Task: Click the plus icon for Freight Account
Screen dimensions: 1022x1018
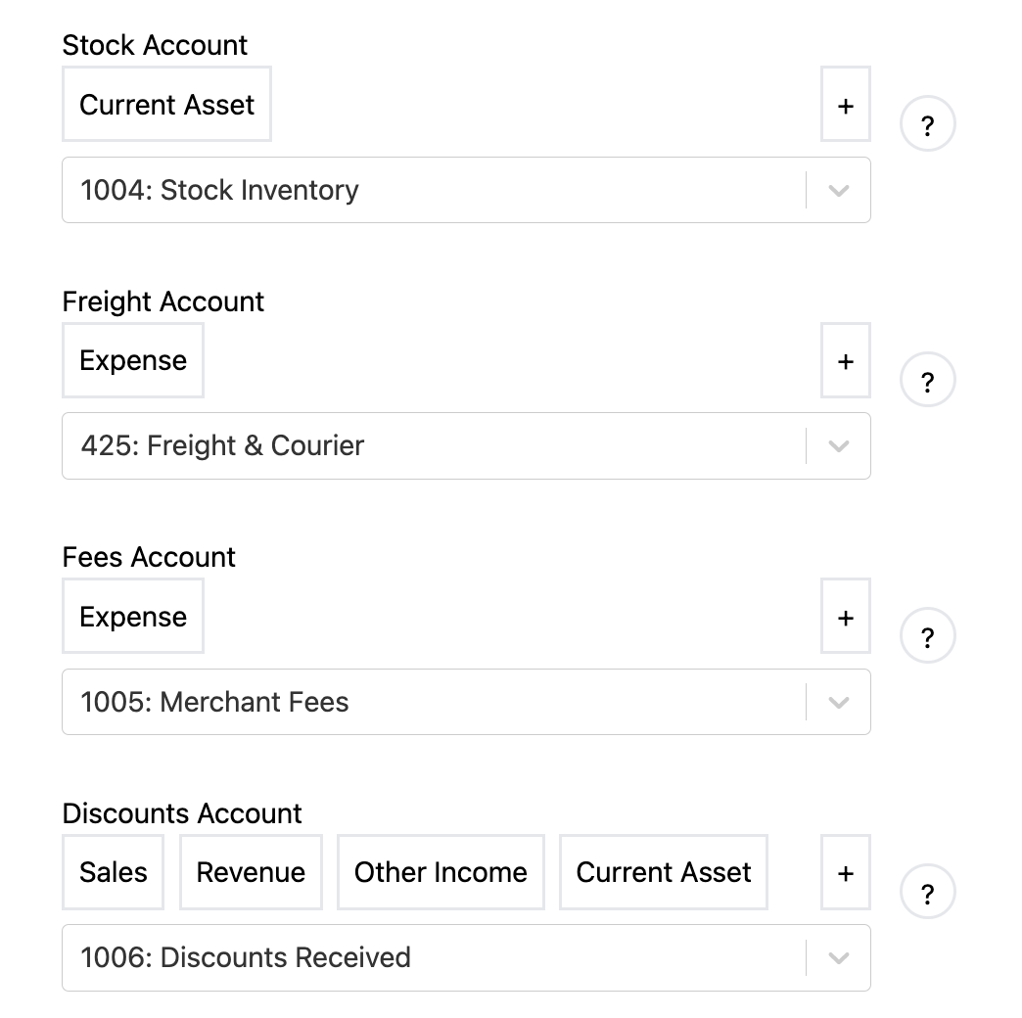Action: pyautogui.click(x=846, y=360)
